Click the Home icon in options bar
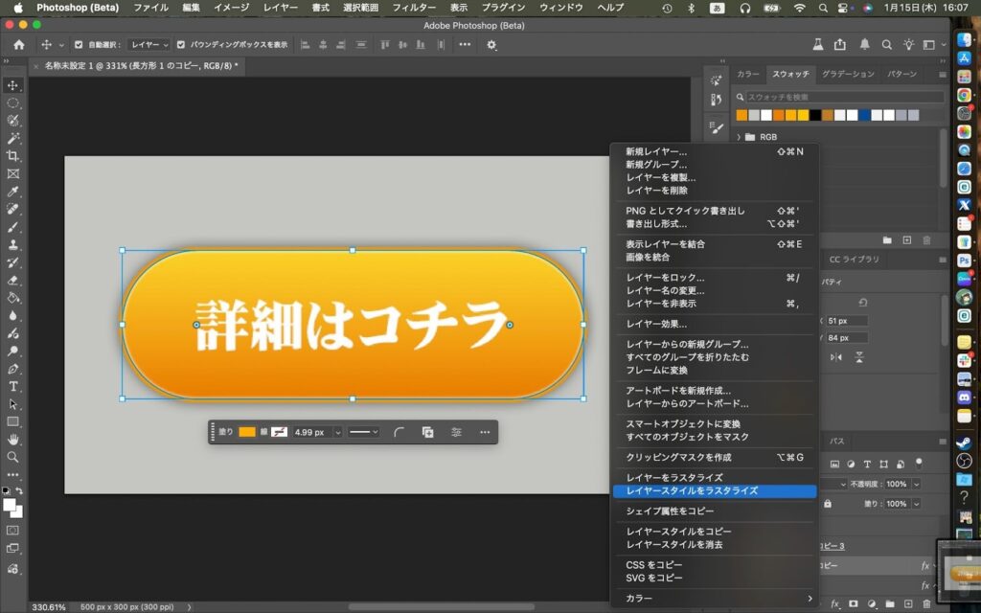981x613 pixels. point(19,44)
